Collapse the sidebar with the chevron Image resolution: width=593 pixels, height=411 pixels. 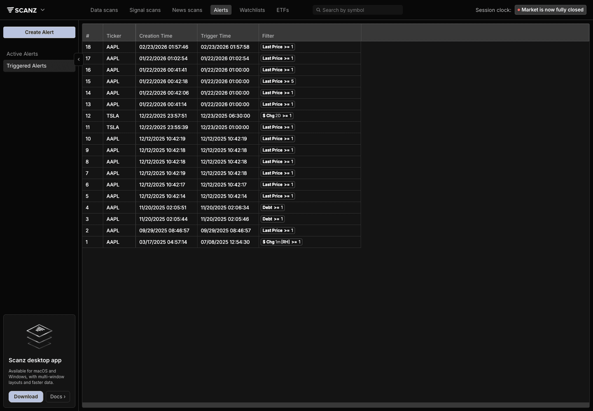point(79,59)
